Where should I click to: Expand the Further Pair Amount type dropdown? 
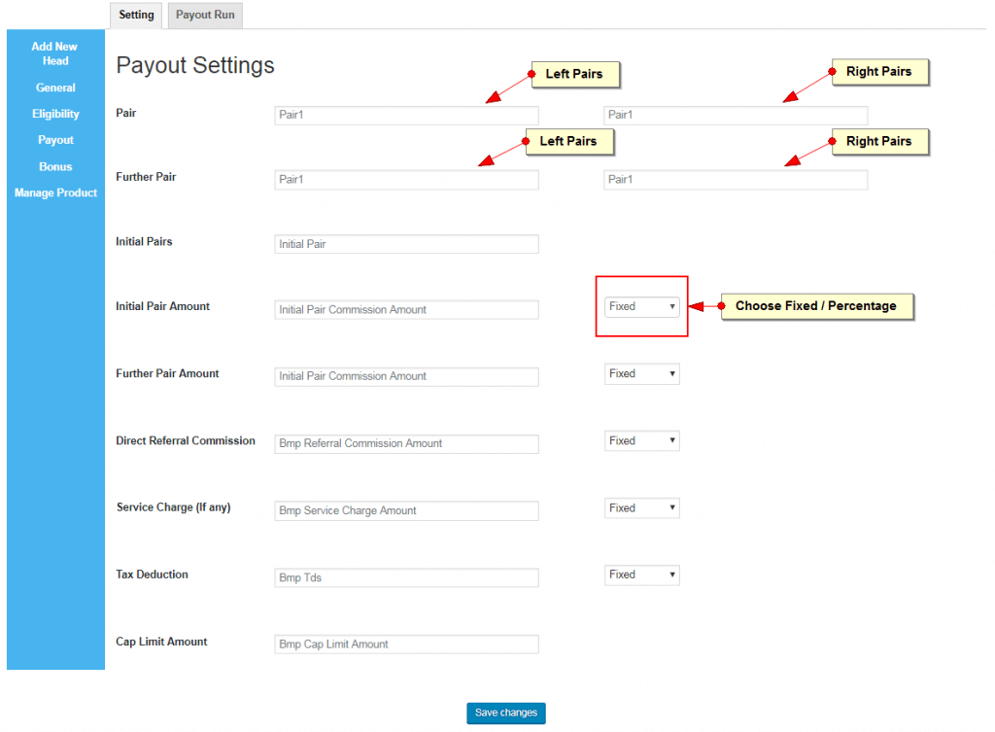tap(641, 374)
